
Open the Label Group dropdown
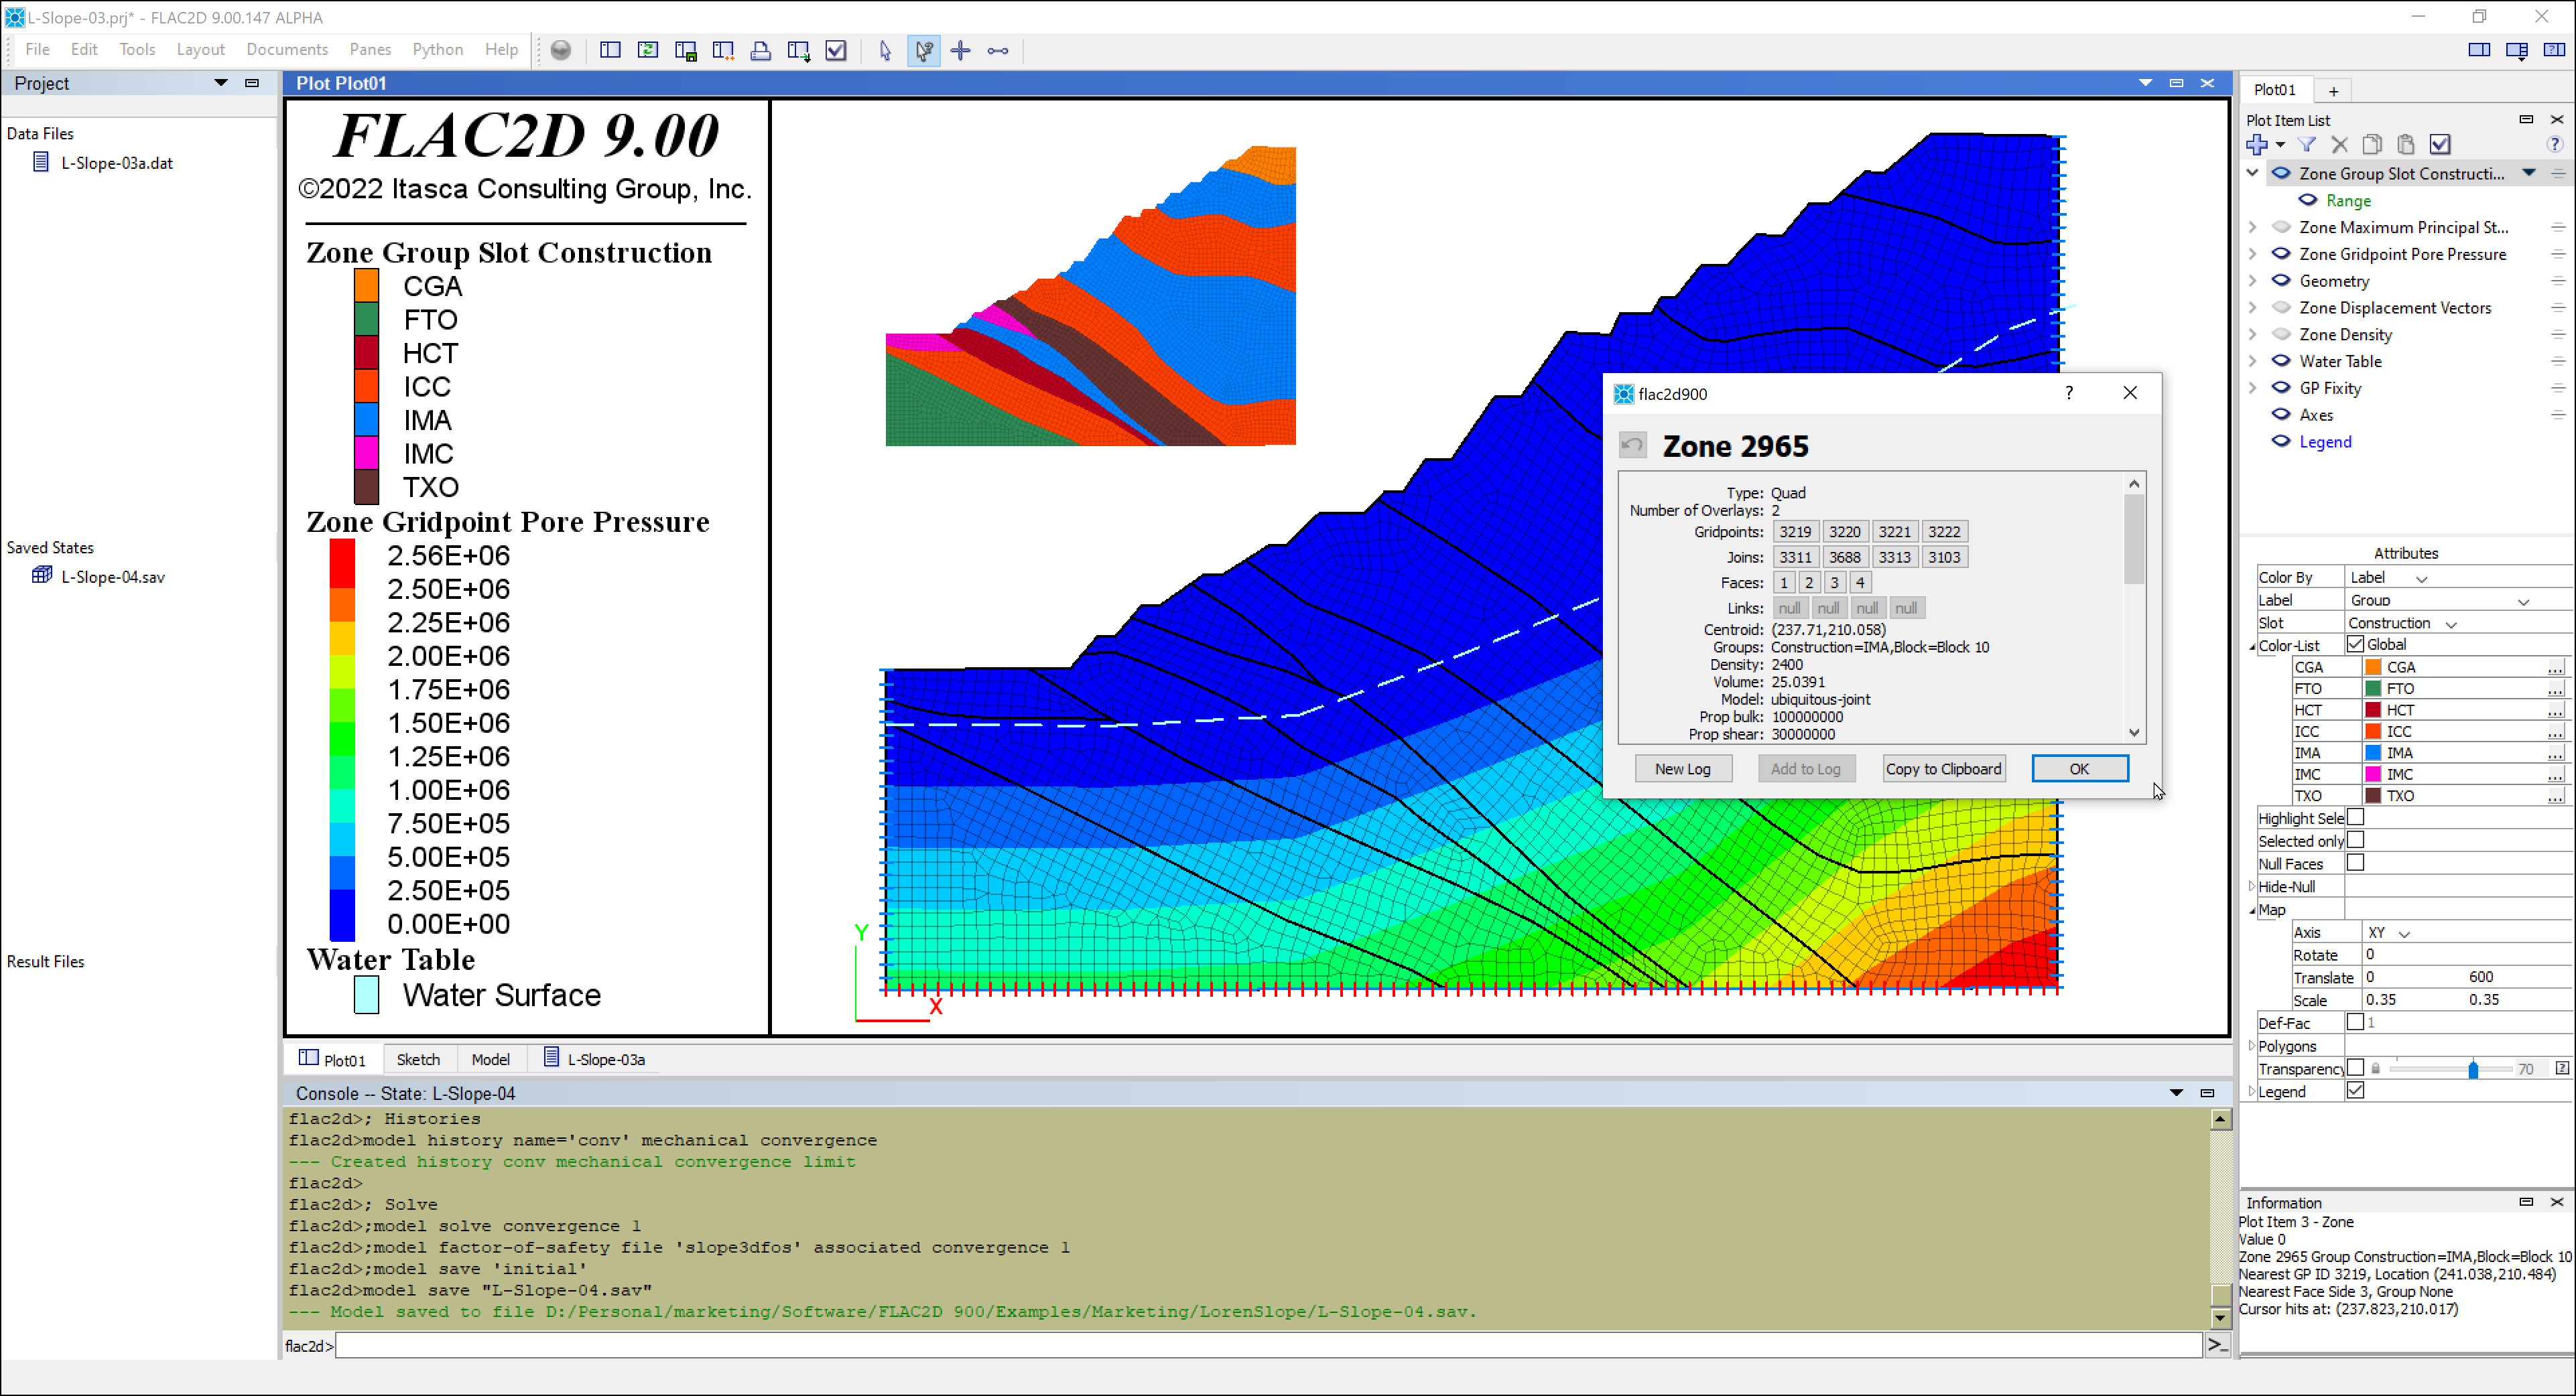pyautogui.click(x=2524, y=602)
